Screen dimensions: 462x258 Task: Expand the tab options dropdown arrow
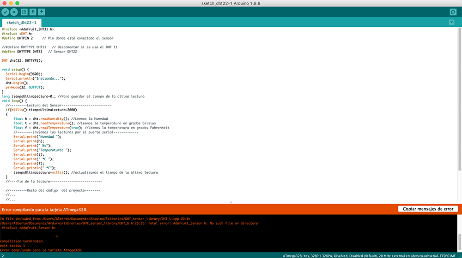(451, 22)
